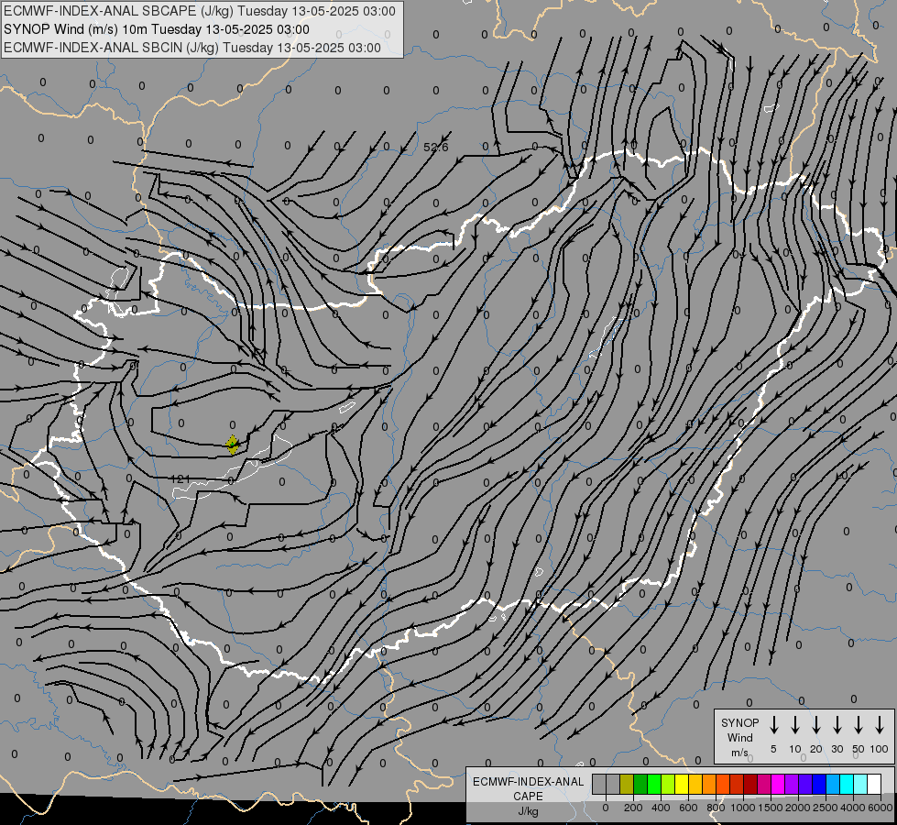Click the 30 label under wind legend arrow
The image size is (897, 825).
click(837, 749)
